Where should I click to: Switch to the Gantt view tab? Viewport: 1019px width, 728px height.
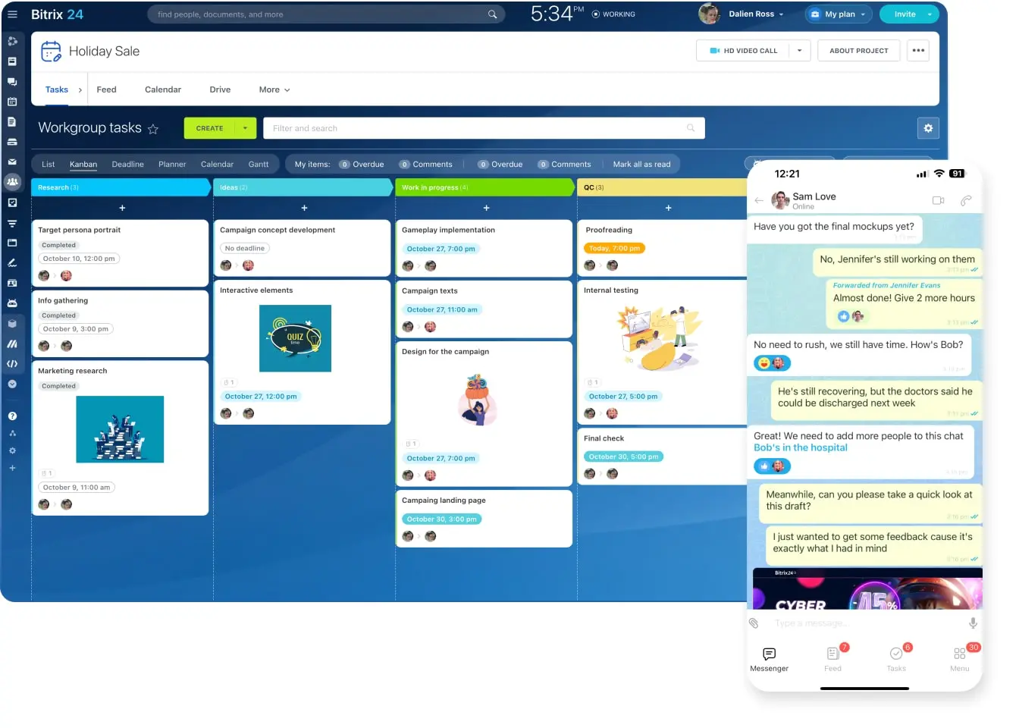[259, 165]
